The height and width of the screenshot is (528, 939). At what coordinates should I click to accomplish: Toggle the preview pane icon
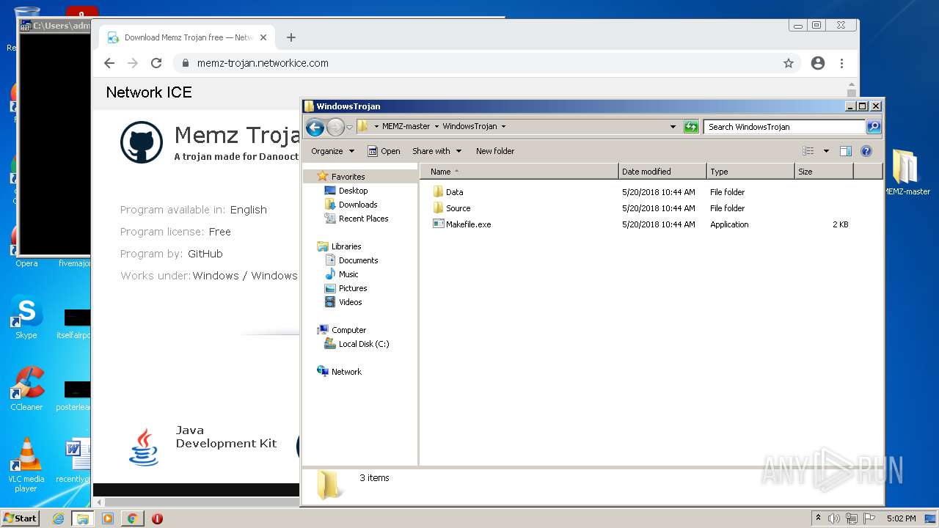pos(845,151)
